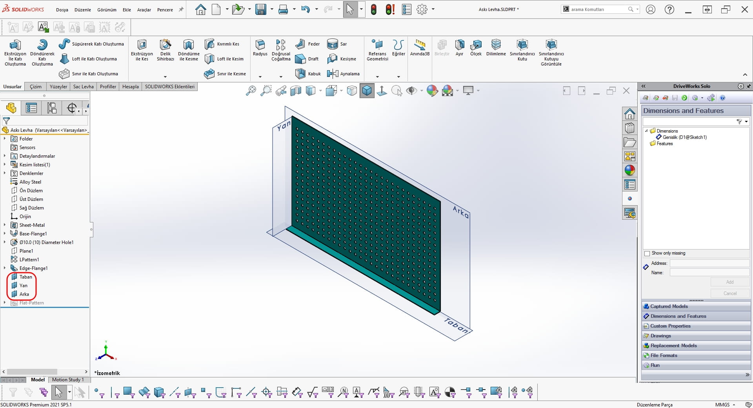Image resolution: width=753 pixels, height=408 pixels.
Task: Select the Kabuk shell tool
Action: (308, 74)
